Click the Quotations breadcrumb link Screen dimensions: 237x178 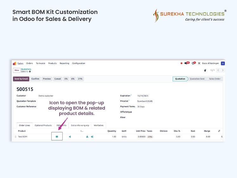tap(26, 69)
